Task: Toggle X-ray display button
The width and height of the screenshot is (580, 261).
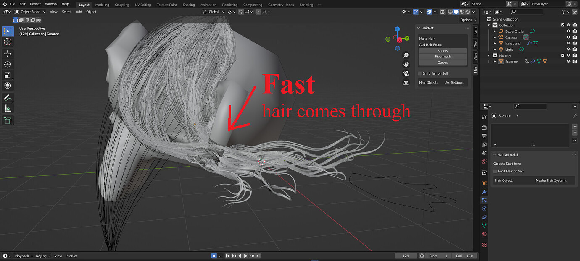Action: (443, 12)
